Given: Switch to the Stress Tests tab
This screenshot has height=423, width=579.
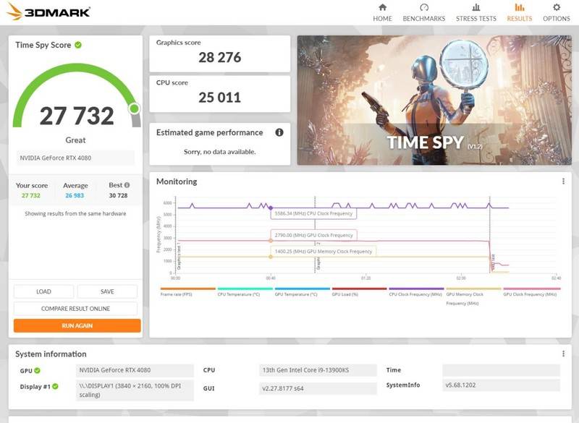Looking at the screenshot, I should click(476, 12).
